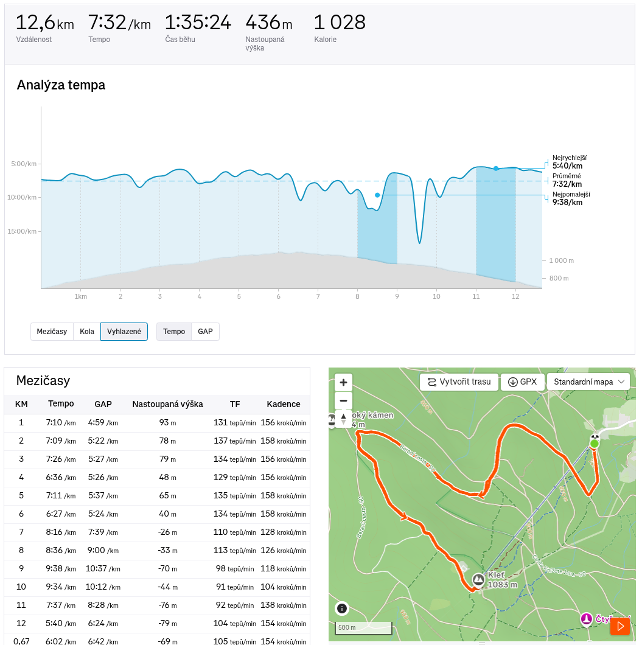Open the Standardní mapa dropdown

coord(588,382)
